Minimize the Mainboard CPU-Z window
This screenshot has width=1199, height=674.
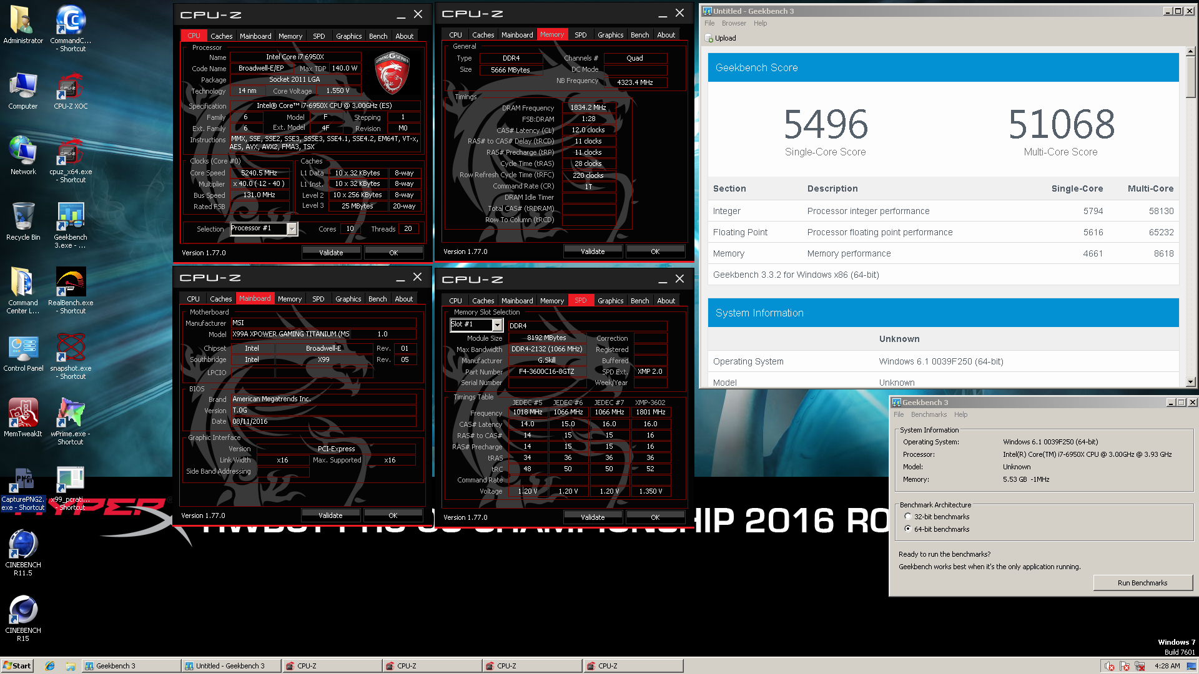400,278
